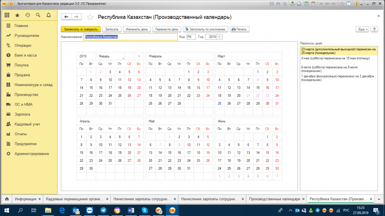
Task: Open Telegram from the Windows taskbar
Action: point(103,210)
